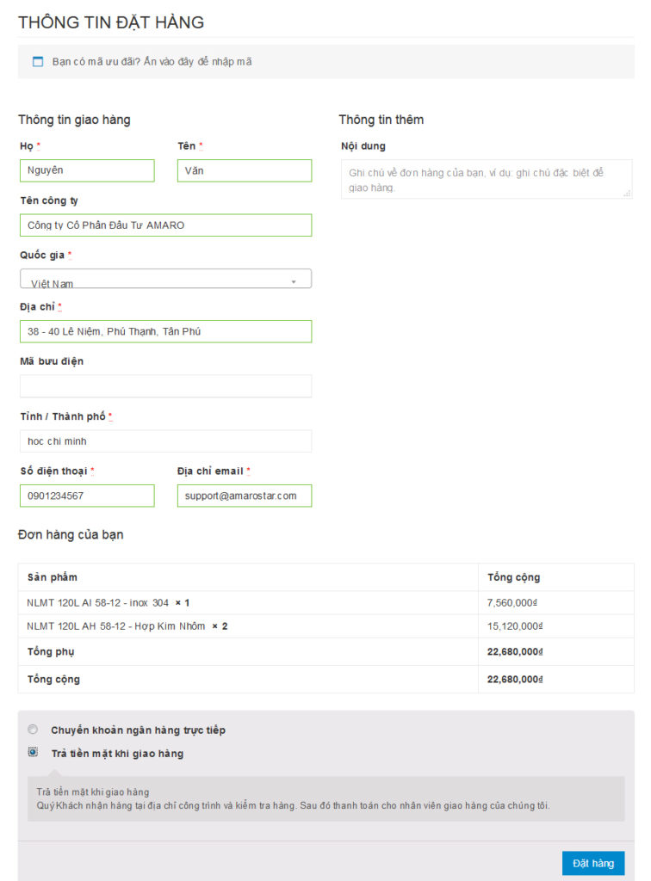Click the Trả tiền mặt payment description box
This screenshot has height=881, width=651.
(x=326, y=799)
